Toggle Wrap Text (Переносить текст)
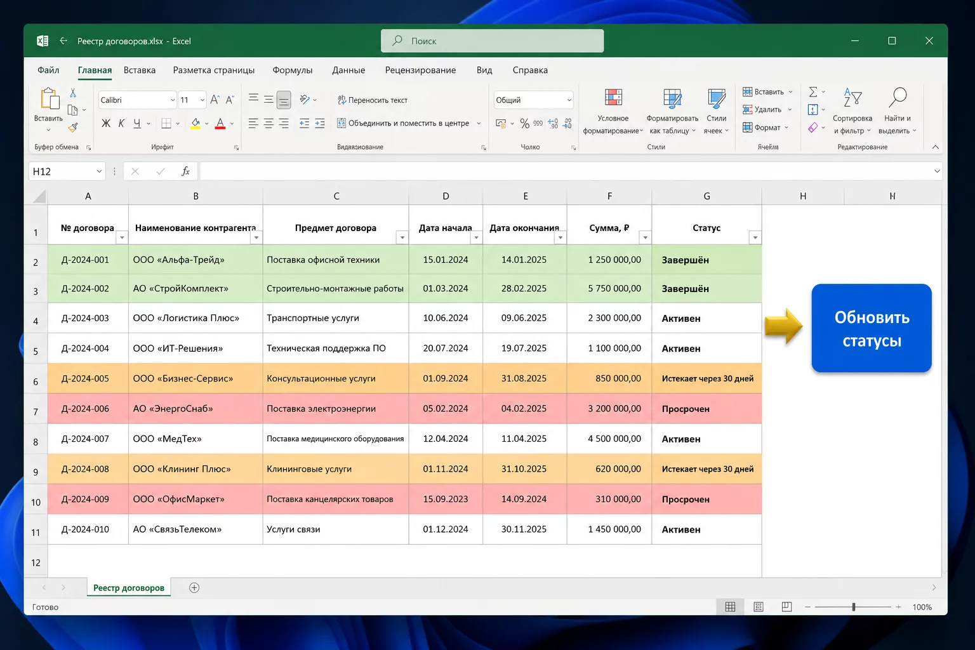Viewport: 975px width, 650px height. [x=372, y=100]
